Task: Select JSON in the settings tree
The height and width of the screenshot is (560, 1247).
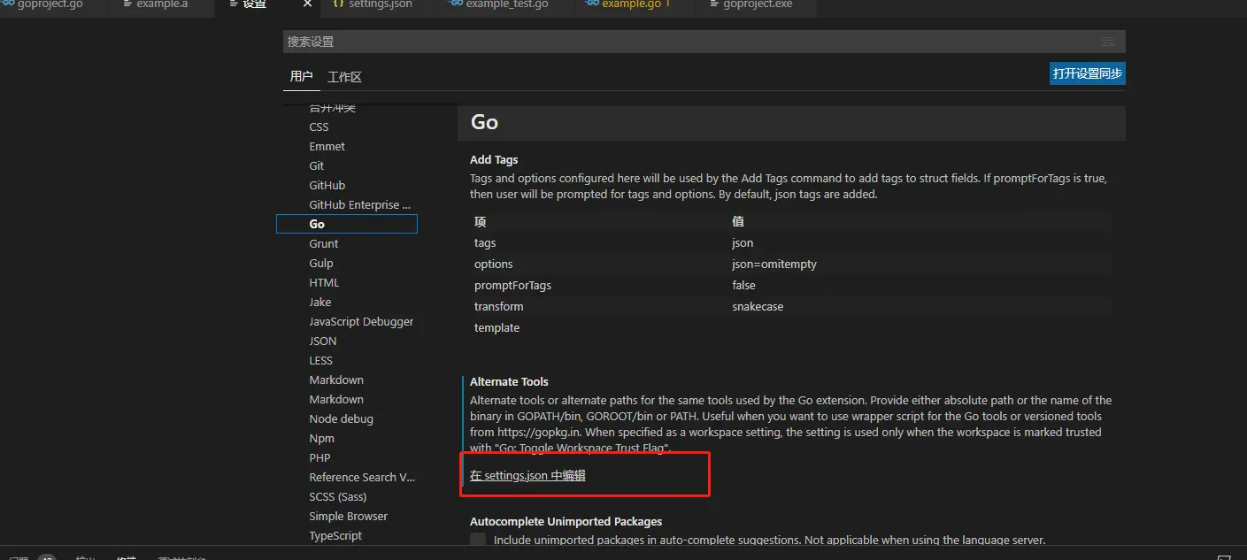Action: point(323,341)
